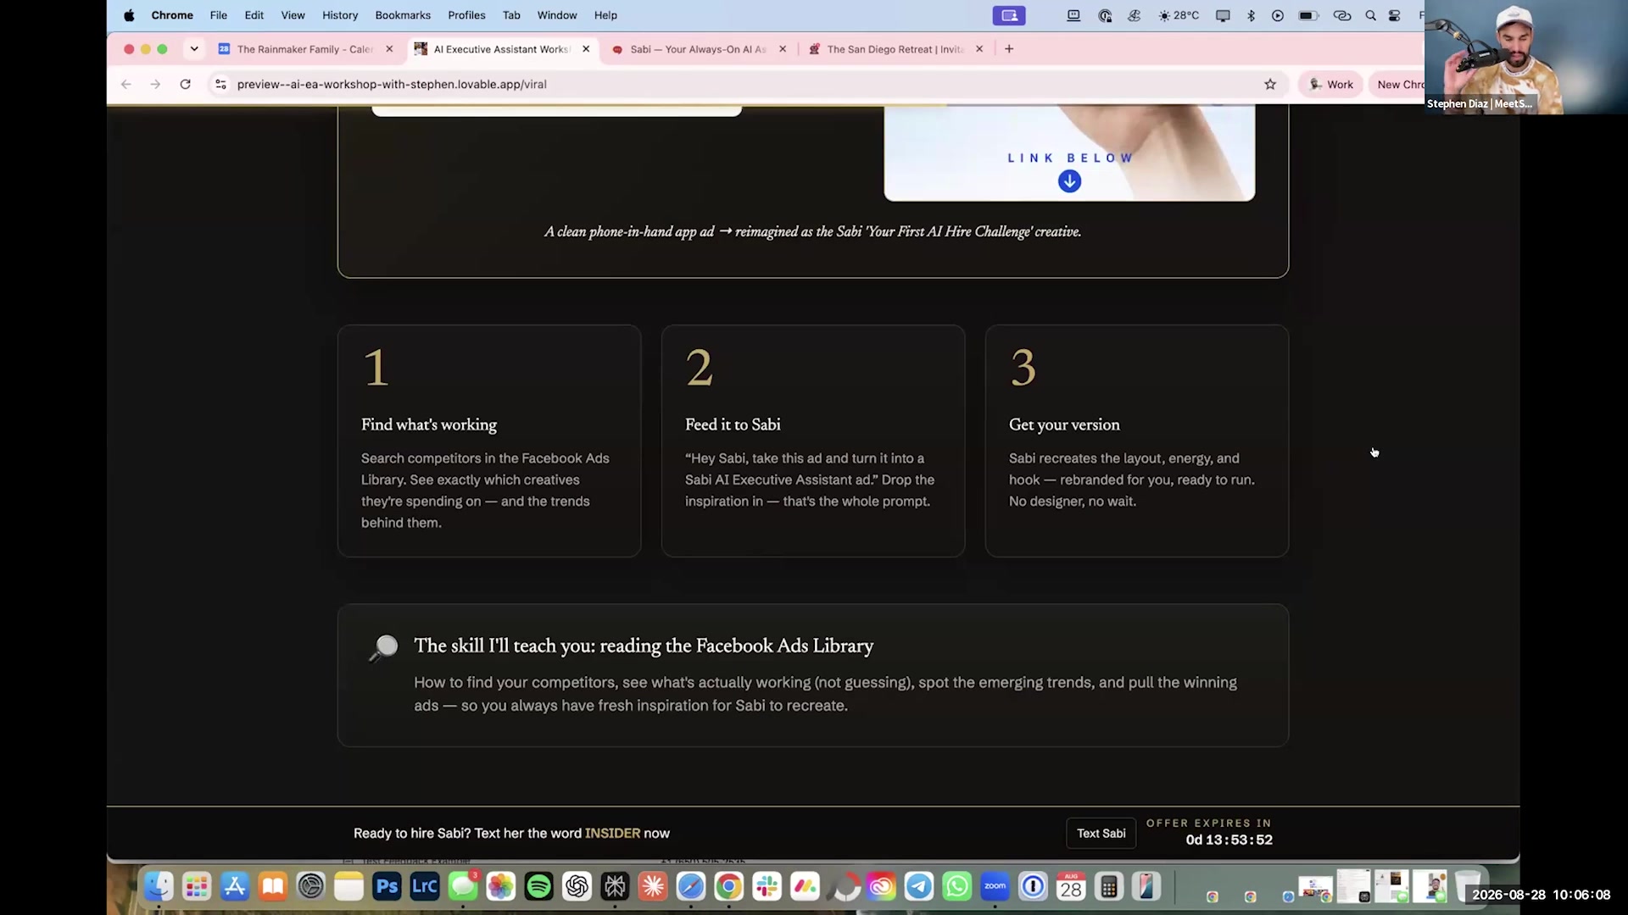Viewport: 1628px width, 915px height.
Task: Reload the page with the refresh icon
Action: [185, 84]
